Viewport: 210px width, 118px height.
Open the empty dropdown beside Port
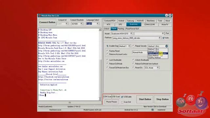(163, 33)
